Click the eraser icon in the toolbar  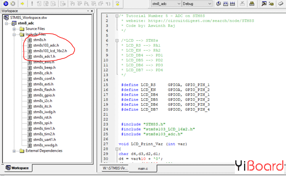coord(281,3)
